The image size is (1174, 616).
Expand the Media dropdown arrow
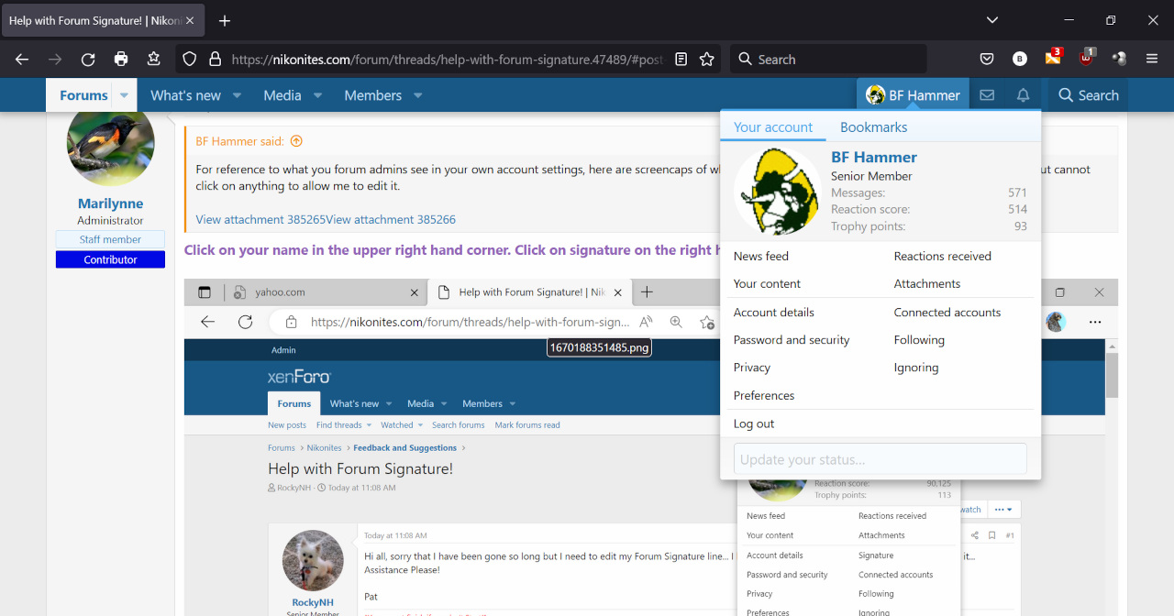317,95
